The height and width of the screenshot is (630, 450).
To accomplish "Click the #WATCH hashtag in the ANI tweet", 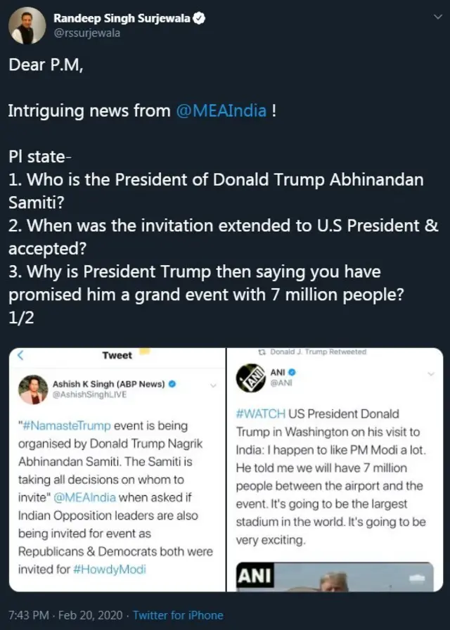I will point(259,413).
